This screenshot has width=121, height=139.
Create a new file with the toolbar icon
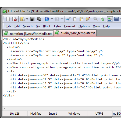(8, 19)
